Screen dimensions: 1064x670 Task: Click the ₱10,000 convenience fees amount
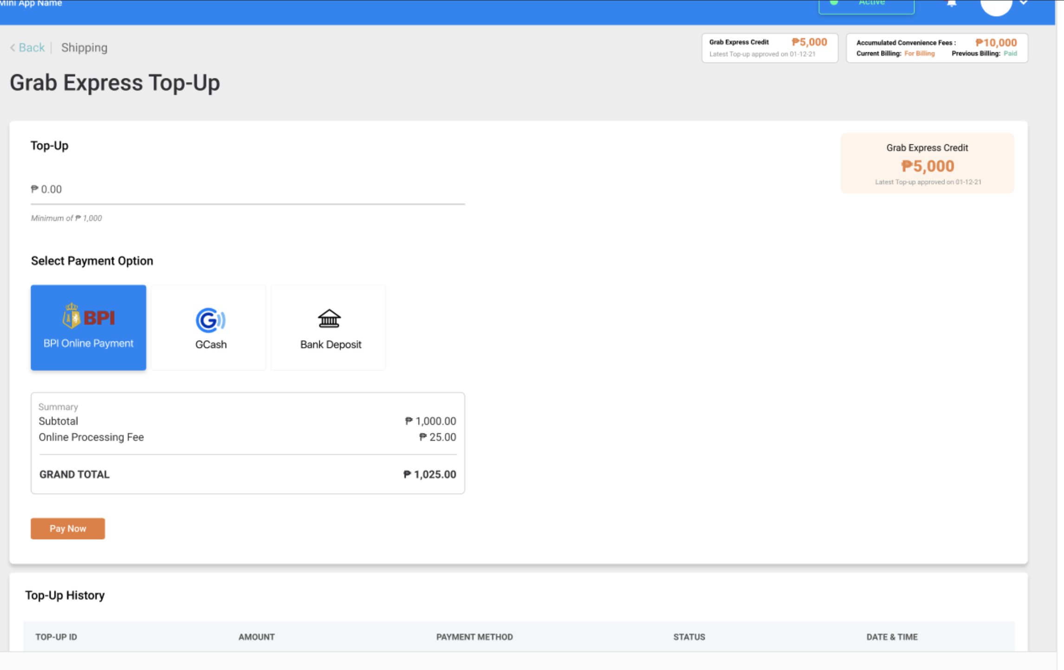click(x=996, y=42)
